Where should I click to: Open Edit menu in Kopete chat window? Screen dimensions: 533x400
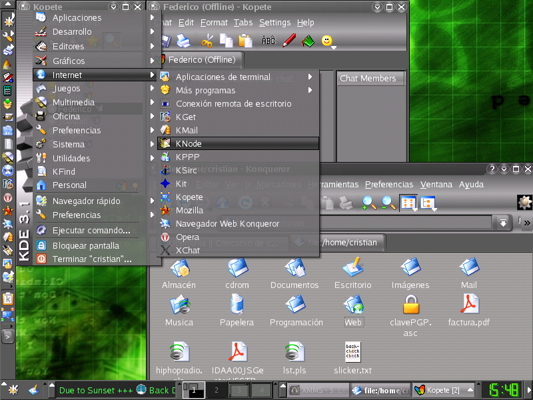pos(186,23)
